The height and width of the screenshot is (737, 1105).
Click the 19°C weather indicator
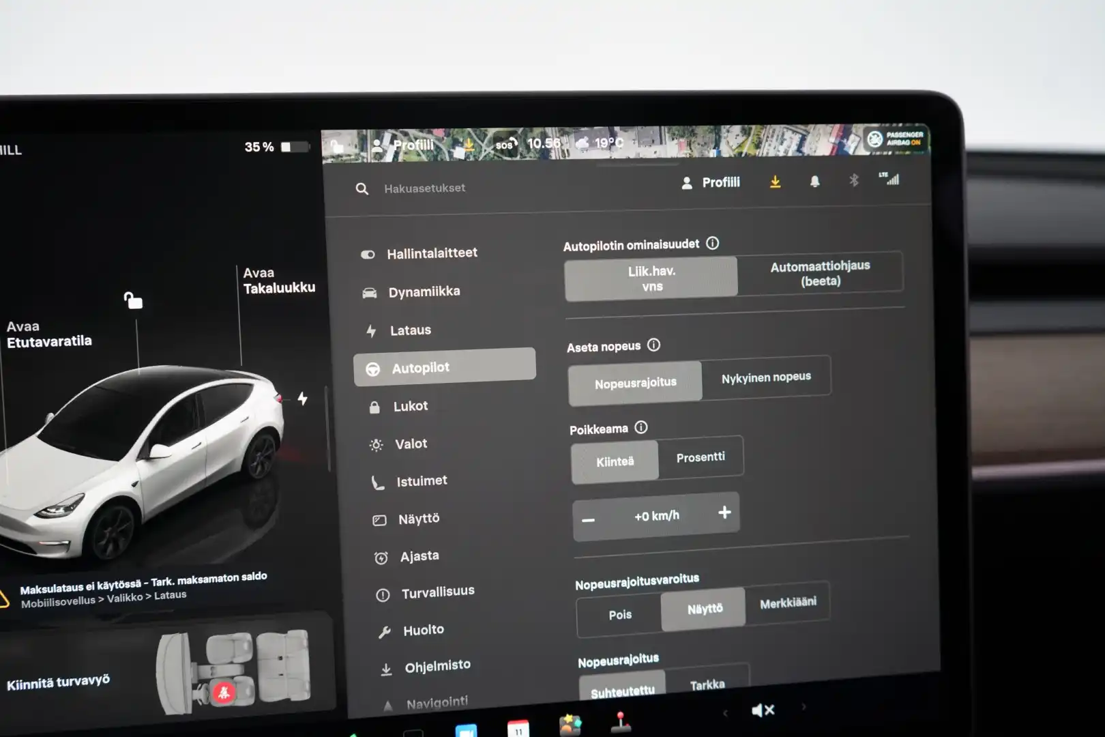[x=600, y=143]
